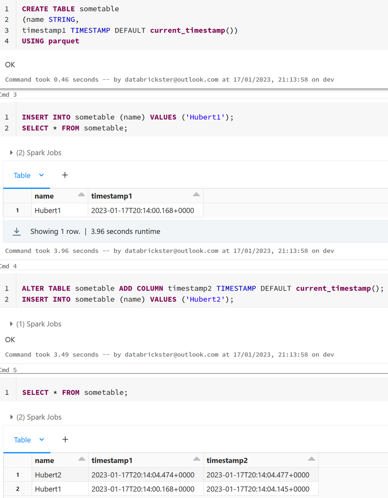Screen dimensions: 388x498
Task: Sort first table by timestamp1 arrow
Action: pos(196,194)
